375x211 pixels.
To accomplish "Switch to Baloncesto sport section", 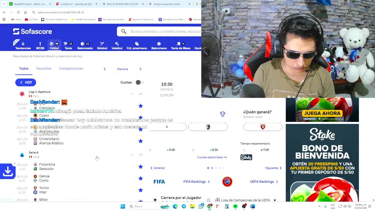I will point(85,46).
